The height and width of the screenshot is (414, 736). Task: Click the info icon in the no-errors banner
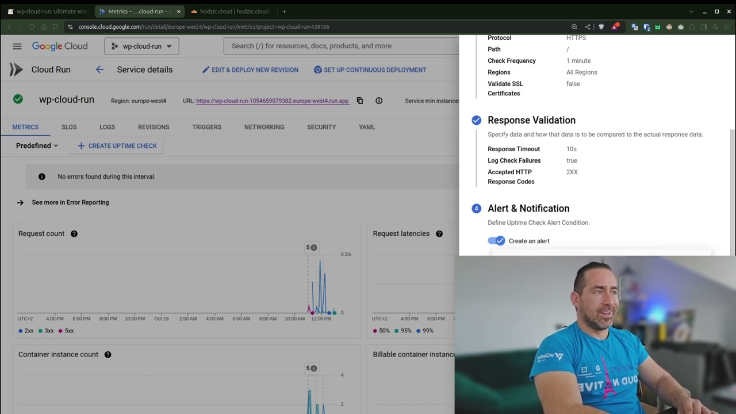[x=41, y=177]
